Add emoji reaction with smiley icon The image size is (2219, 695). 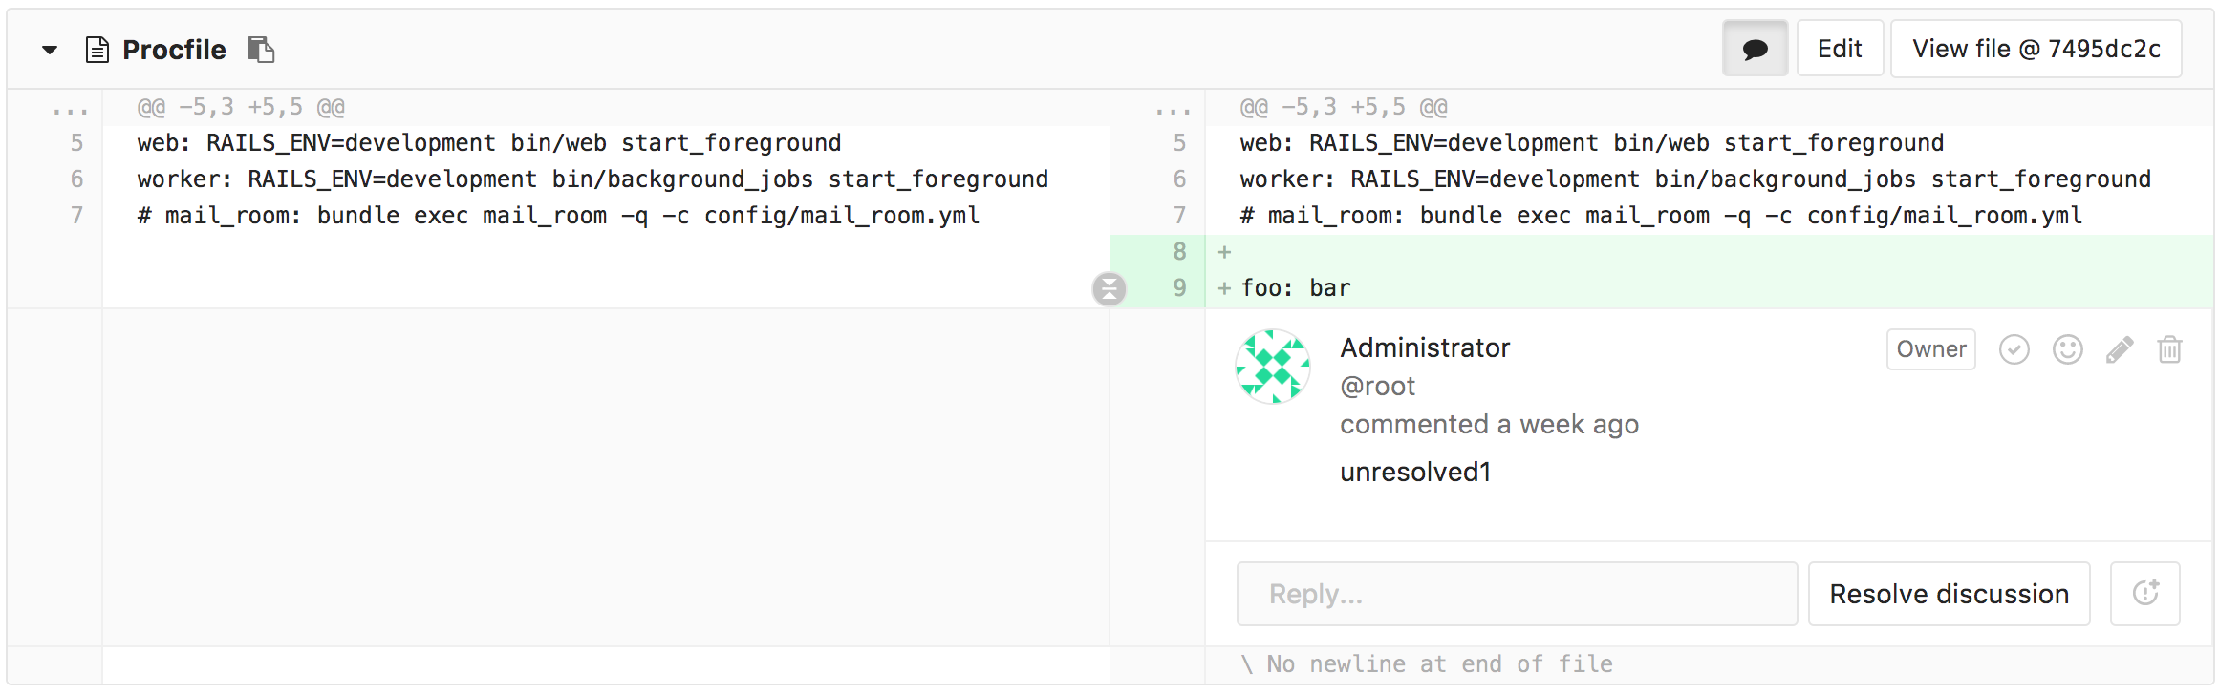2067,350
